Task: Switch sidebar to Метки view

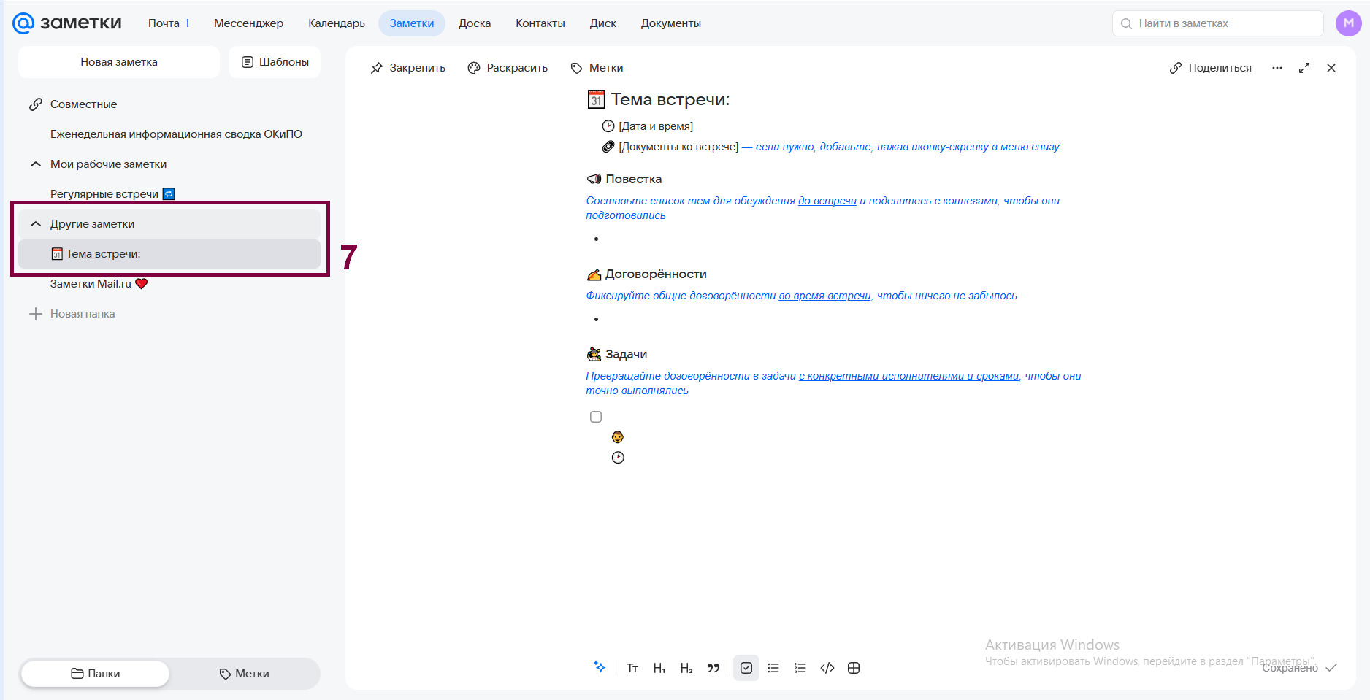Action: coord(245,674)
